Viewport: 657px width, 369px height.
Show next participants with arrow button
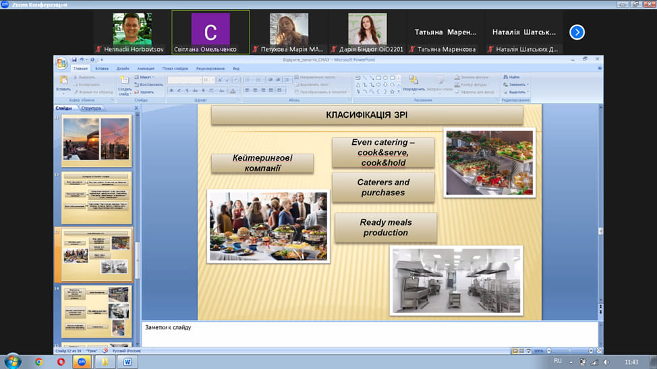(x=577, y=32)
